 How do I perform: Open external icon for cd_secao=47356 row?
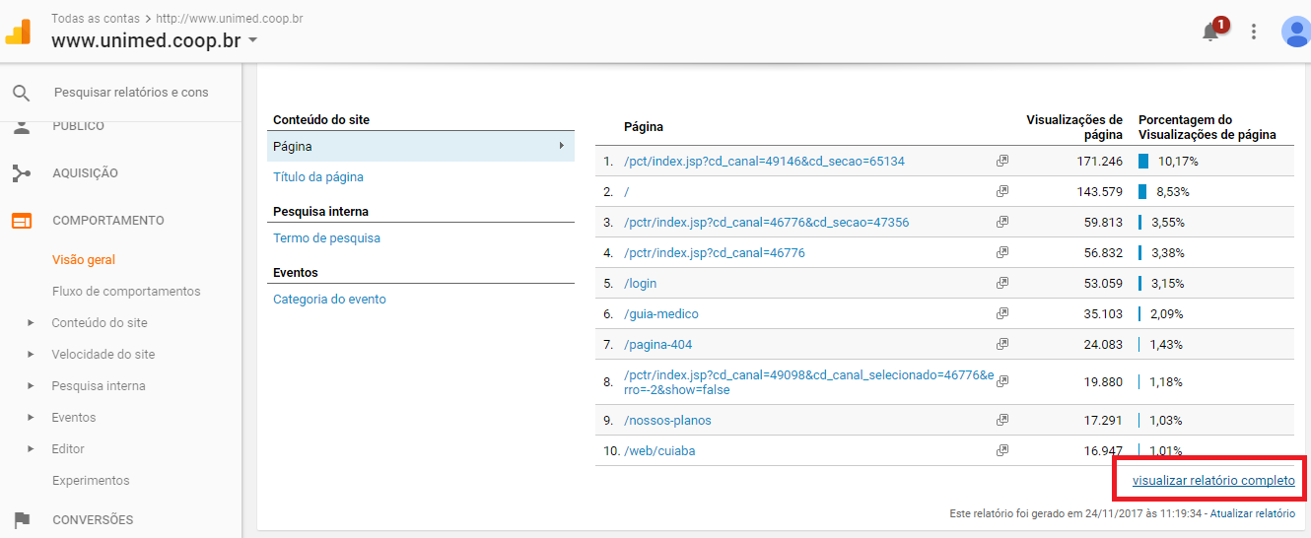pyautogui.click(x=1002, y=222)
